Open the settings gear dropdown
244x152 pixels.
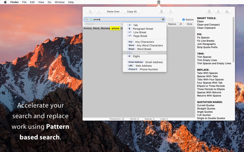click(x=227, y=12)
